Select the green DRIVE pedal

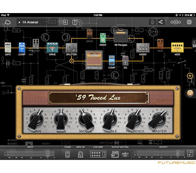coord(103,38)
